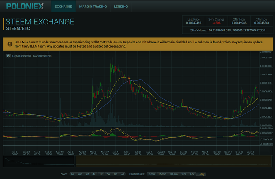
Task: Set chart zoom to 1m
Action: tap(115, 174)
